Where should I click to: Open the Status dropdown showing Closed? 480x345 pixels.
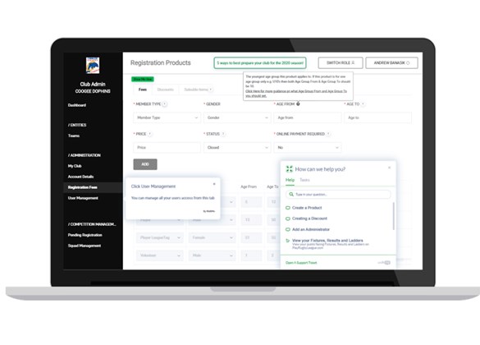[x=237, y=148]
